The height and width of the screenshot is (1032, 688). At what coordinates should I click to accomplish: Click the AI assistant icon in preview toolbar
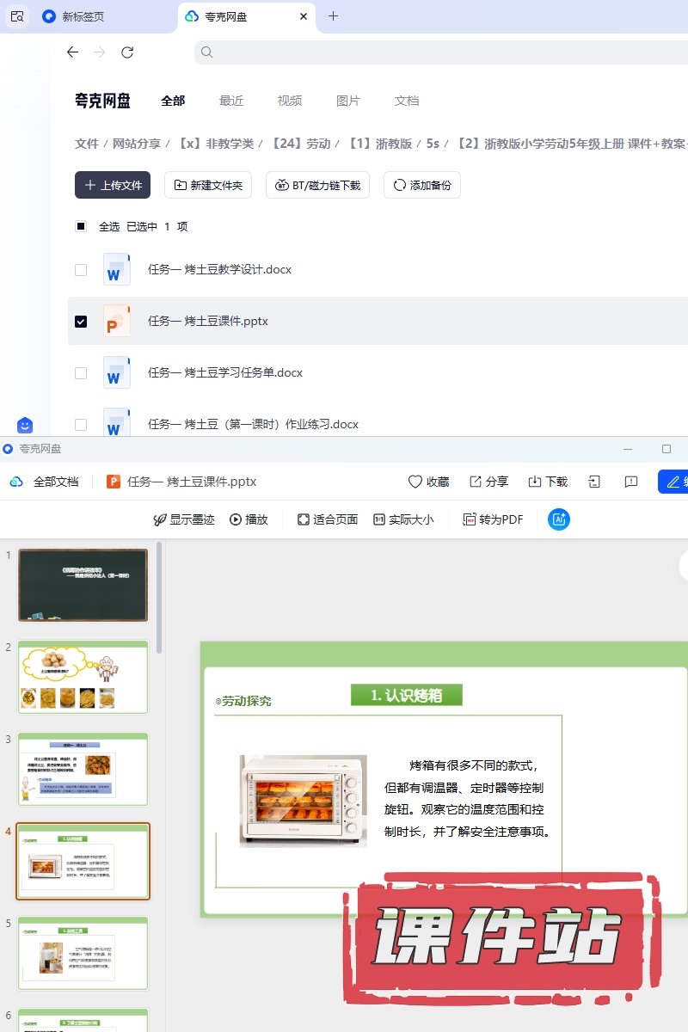click(x=558, y=519)
